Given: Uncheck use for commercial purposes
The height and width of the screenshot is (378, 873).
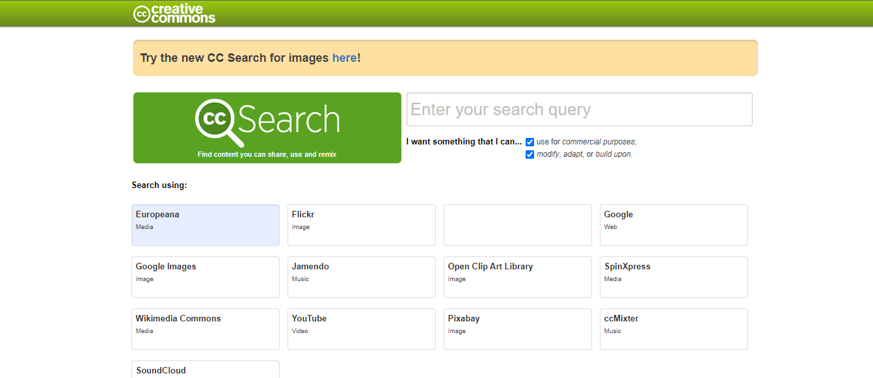Looking at the screenshot, I should pos(530,141).
